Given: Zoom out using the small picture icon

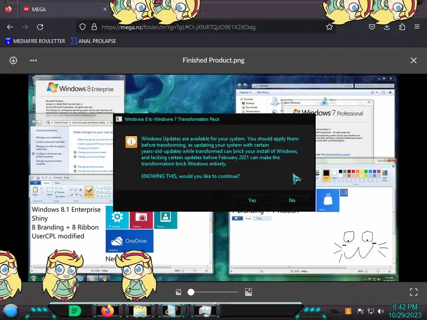Looking at the screenshot, I should click(178, 292).
